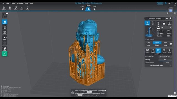Image resolution: width=177 pixels, height=99 pixels.
Task: Click the outlined button beside account icon
Action: 160,4
